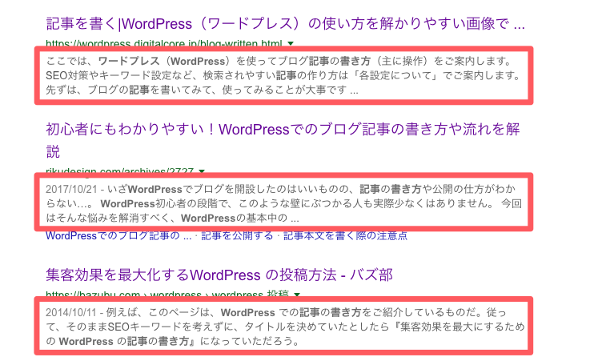Click the snippet line SEO対策やキーワード設定など

click(x=283, y=75)
